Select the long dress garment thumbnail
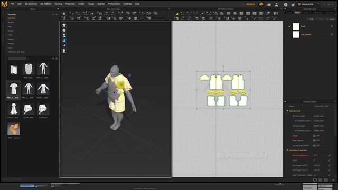 [x=14, y=109]
